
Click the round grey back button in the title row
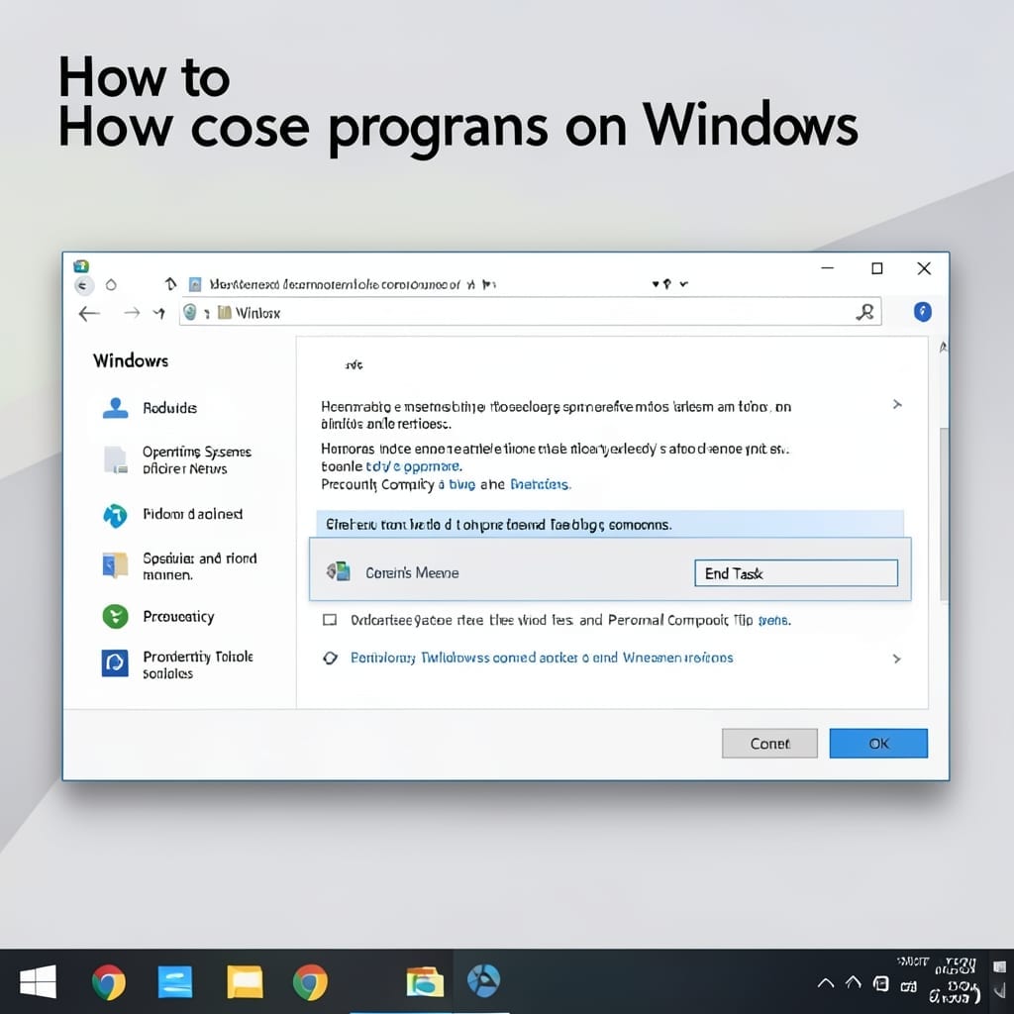click(x=83, y=285)
